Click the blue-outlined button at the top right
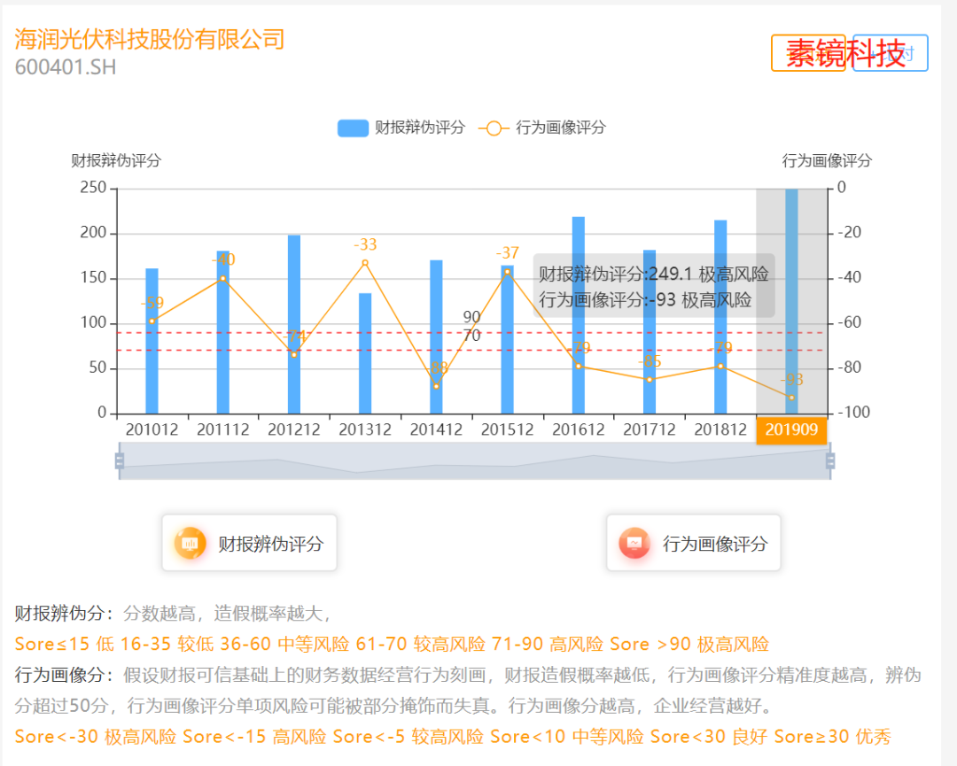This screenshot has height=766, width=957. [x=891, y=53]
